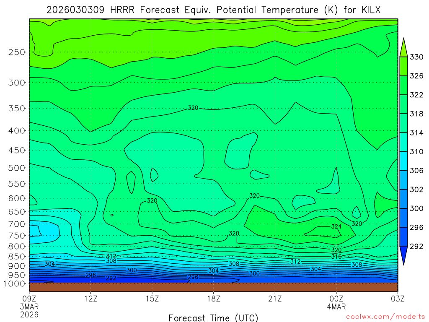Click the 330 colorbar value label

coord(416,57)
